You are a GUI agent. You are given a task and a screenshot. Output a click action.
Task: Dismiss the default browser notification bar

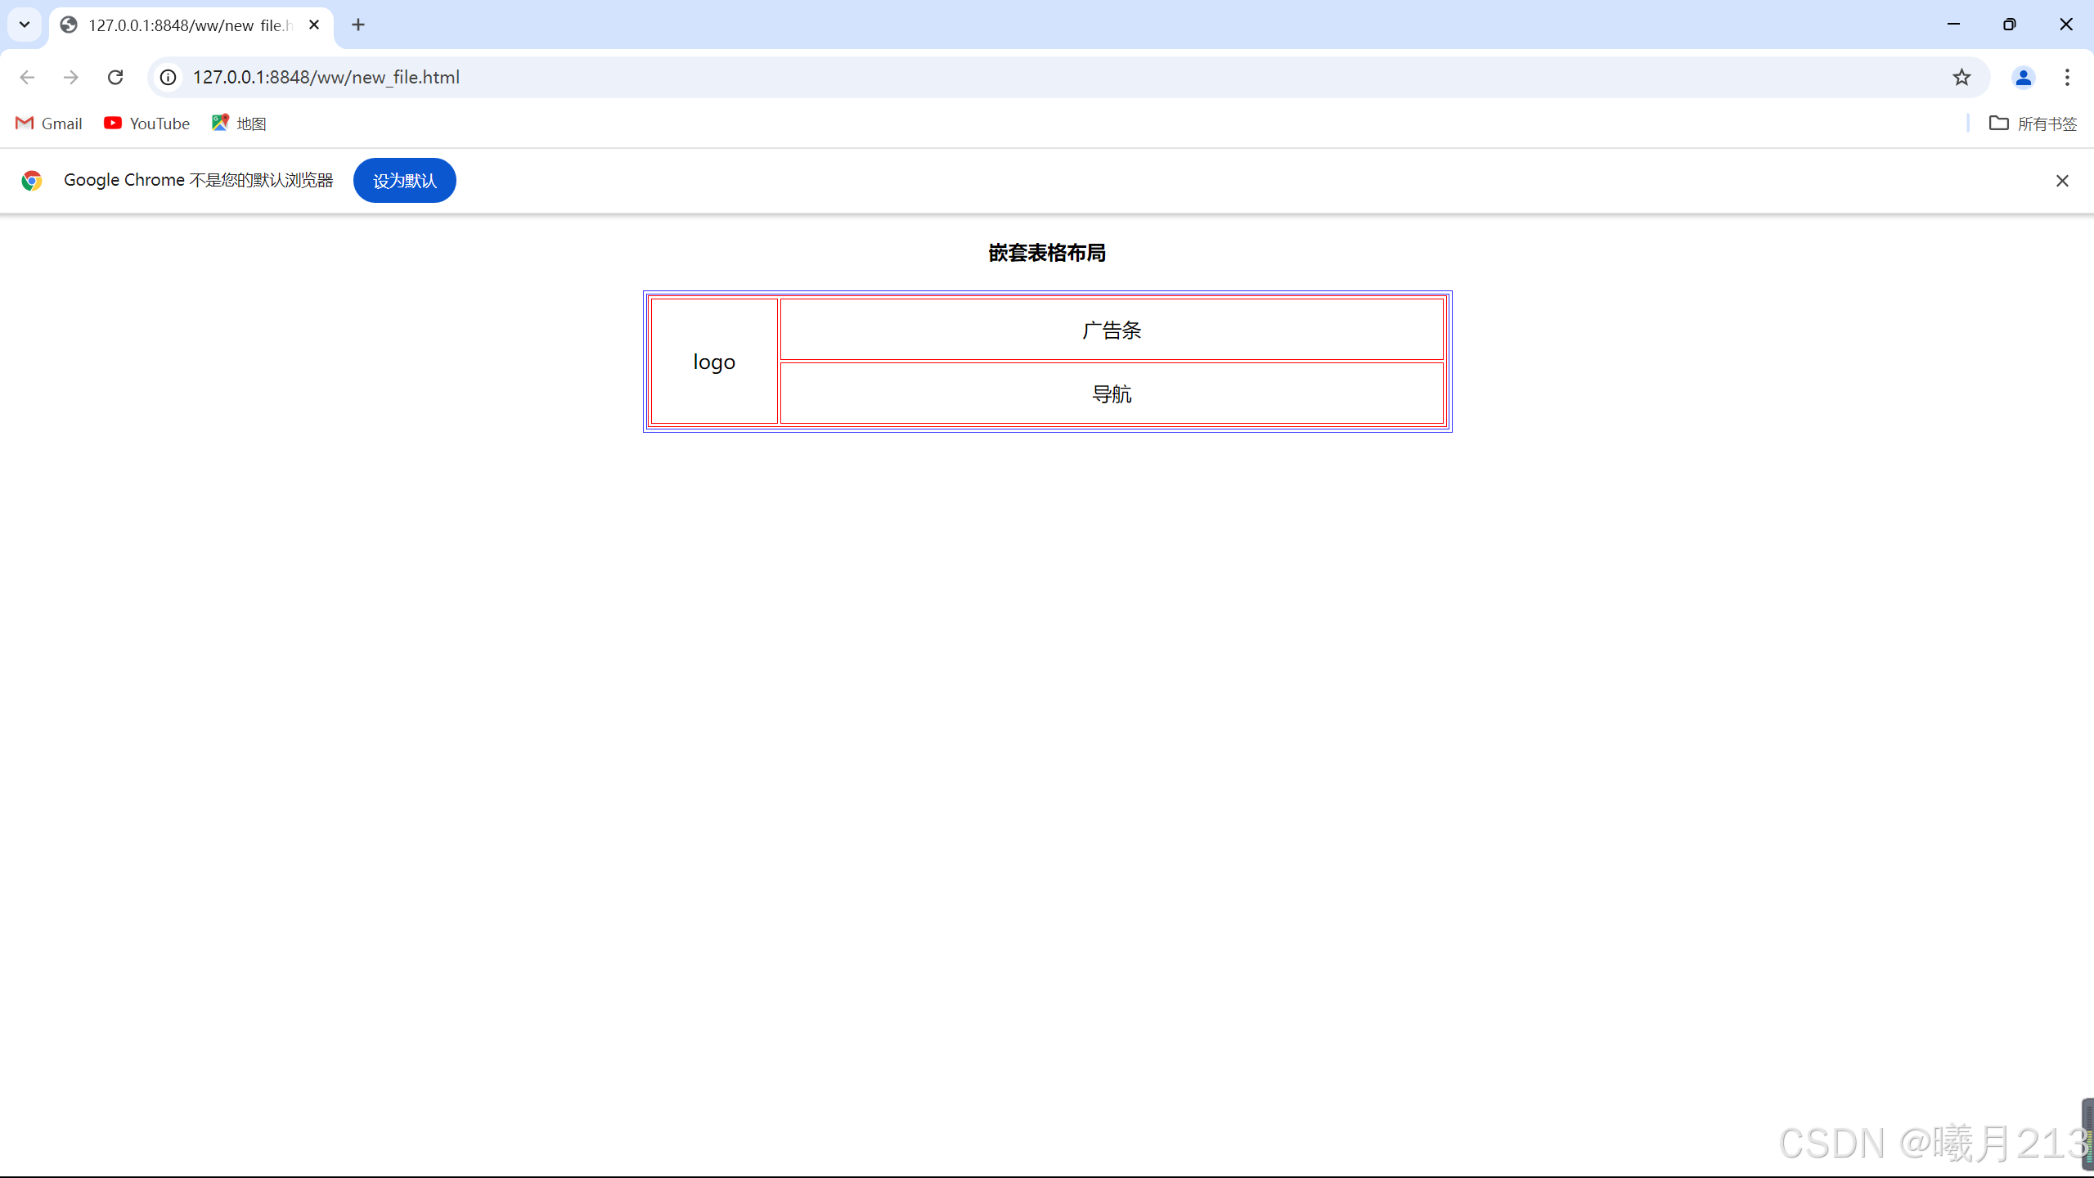tap(2062, 181)
